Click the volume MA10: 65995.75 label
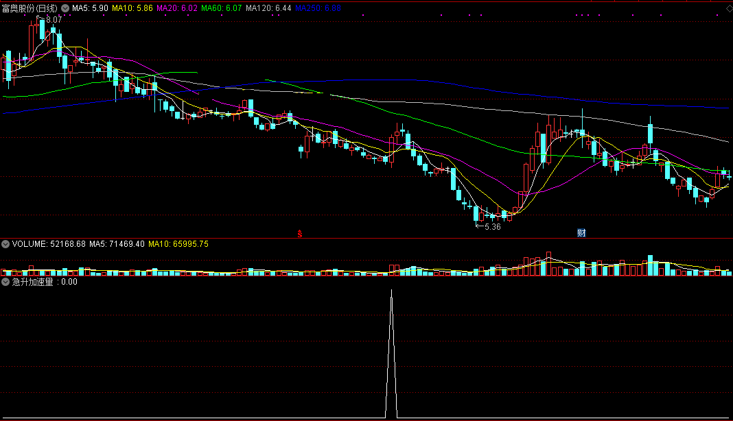Viewport: 733px width, 421px height. (178, 244)
